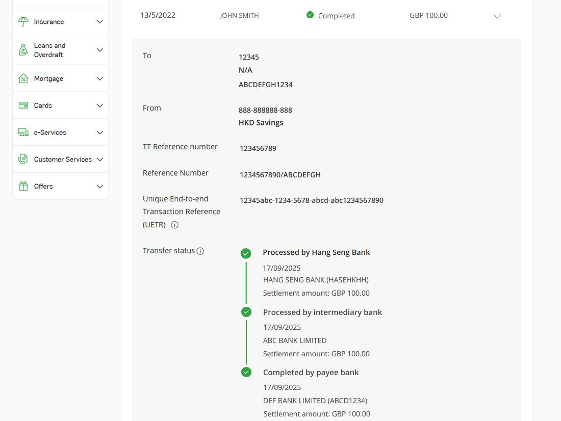
Task: Click the Completed by payee bank checkmark
Action: pyautogui.click(x=246, y=373)
